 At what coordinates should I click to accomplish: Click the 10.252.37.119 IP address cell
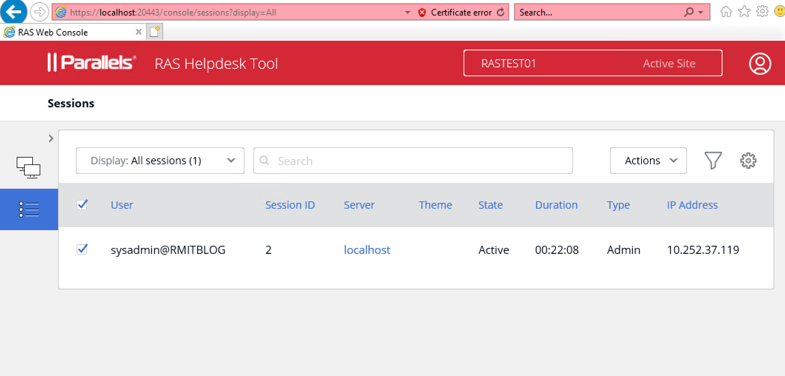[x=703, y=250]
